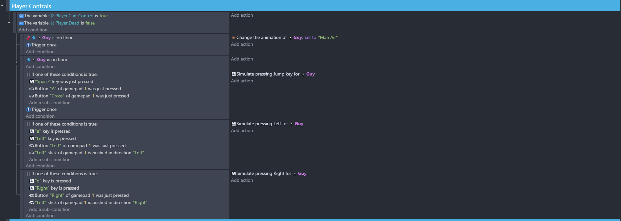Click Add a sub-condition under Button "Cross"

tap(50, 103)
